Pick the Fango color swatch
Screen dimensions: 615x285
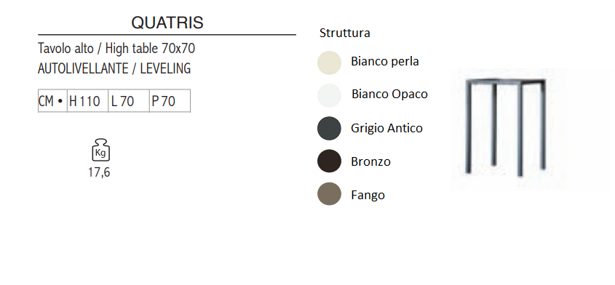[x=329, y=193]
